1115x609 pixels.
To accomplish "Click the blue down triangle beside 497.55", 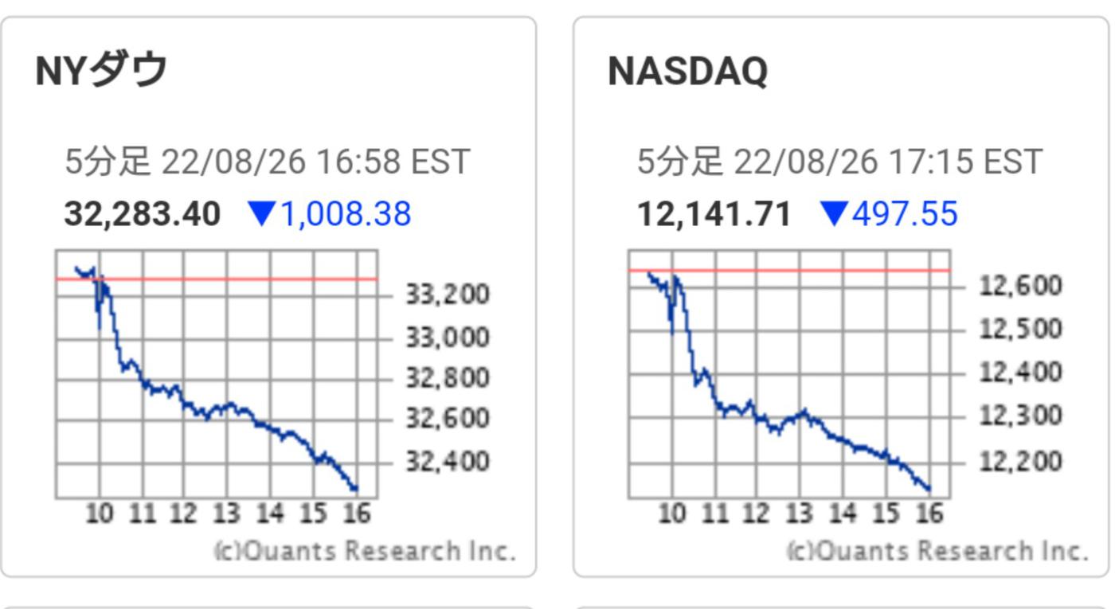I will click(833, 213).
